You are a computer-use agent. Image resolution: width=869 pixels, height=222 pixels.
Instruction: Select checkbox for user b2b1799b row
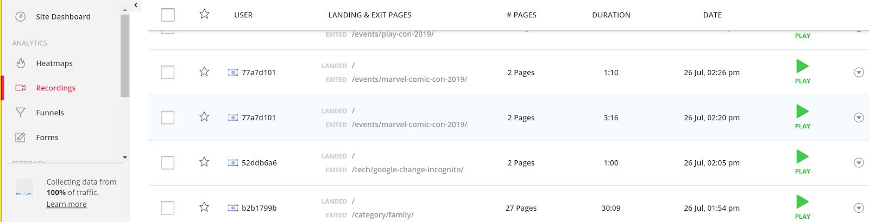click(x=168, y=208)
